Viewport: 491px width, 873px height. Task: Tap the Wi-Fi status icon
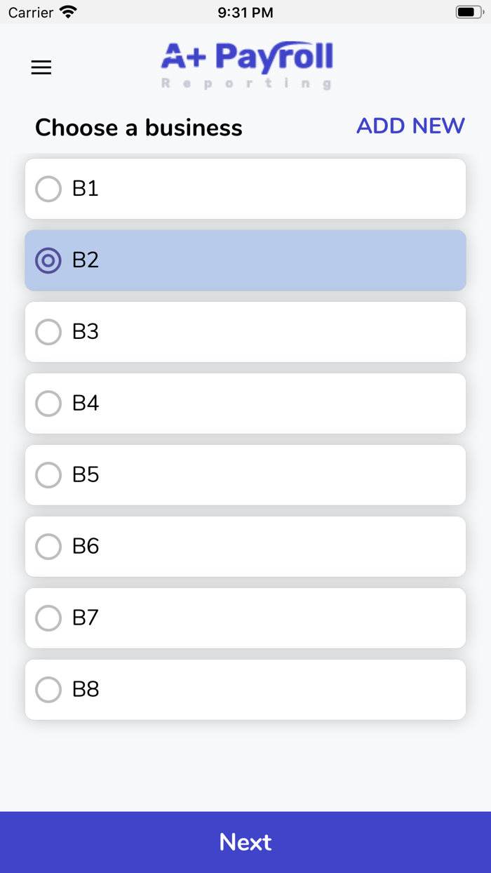click(68, 12)
